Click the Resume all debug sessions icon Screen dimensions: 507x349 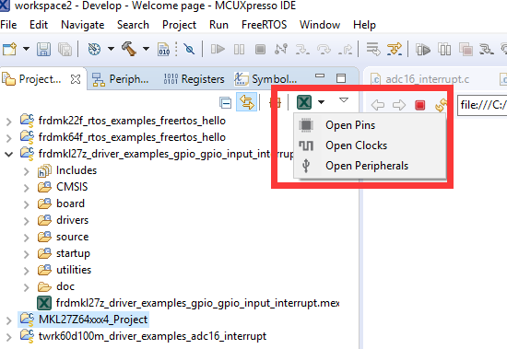click(423, 49)
